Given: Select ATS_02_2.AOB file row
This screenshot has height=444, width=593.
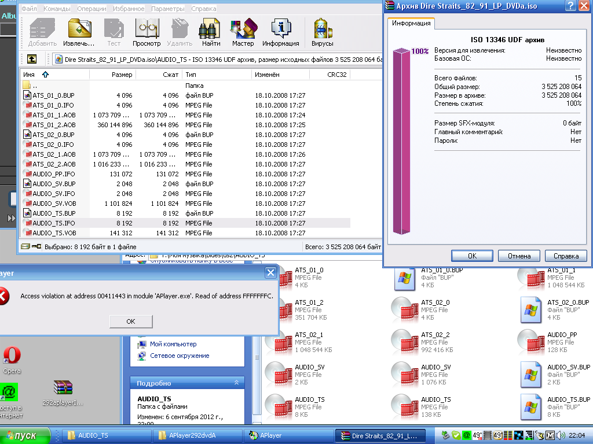Looking at the screenshot, I should point(185,164).
